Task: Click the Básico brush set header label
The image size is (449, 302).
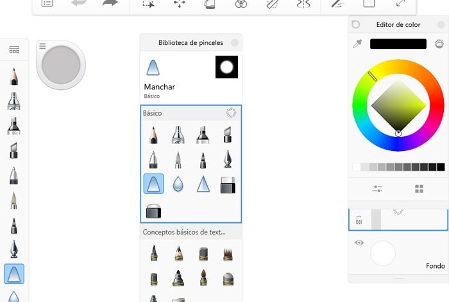Action: click(153, 113)
